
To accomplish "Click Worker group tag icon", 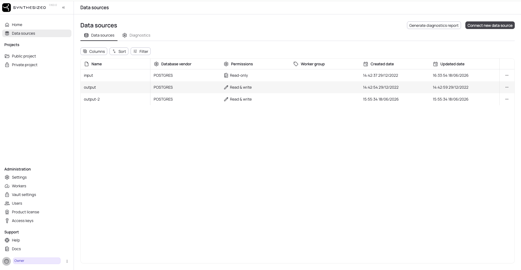I will [296, 64].
